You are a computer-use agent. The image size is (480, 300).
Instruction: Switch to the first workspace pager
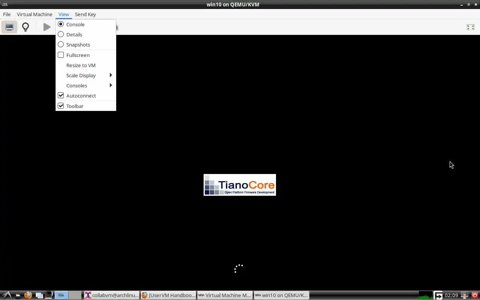[x=61, y=295]
